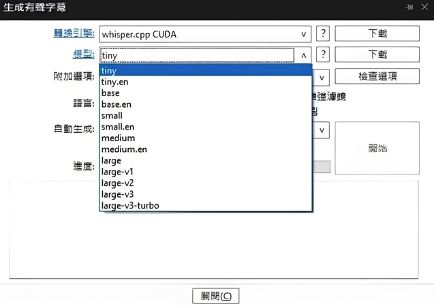
Task: Close the dialog using 關閉(C) button
Action: pyautogui.click(x=216, y=296)
